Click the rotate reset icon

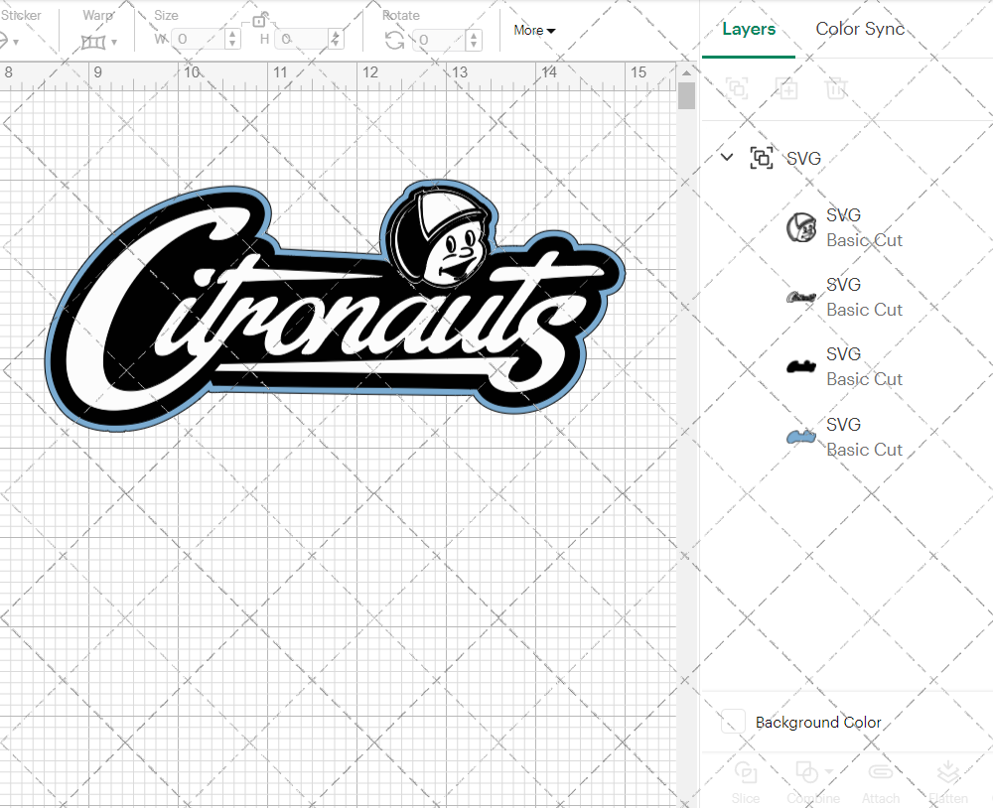coord(394,40)
